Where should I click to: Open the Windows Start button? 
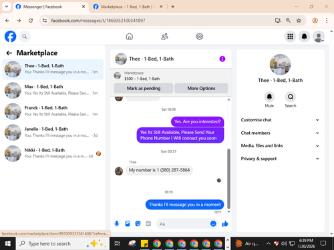tap(8, 243)
